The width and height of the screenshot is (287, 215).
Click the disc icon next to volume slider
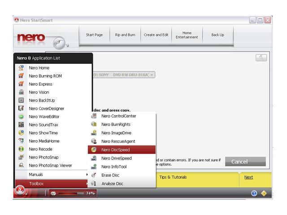tap(53, 193)
